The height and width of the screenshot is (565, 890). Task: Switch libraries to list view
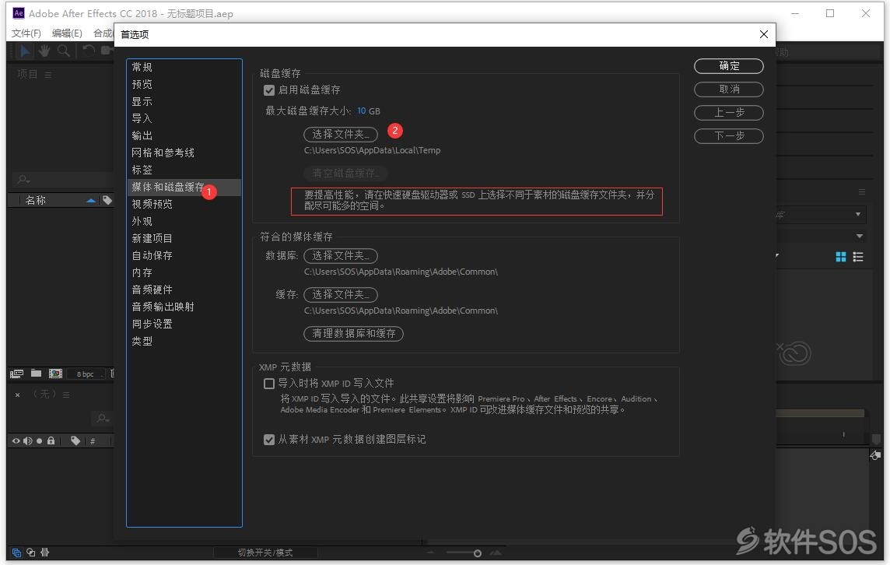tap(858, 257)
